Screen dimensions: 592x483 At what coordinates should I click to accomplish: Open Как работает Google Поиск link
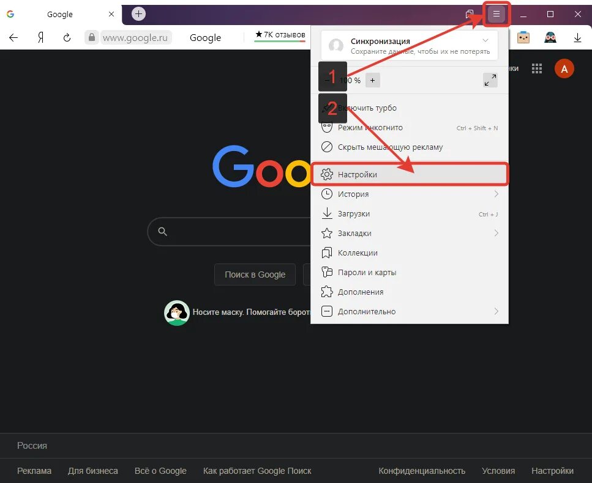pyautogui.click(x=257, y=471)
